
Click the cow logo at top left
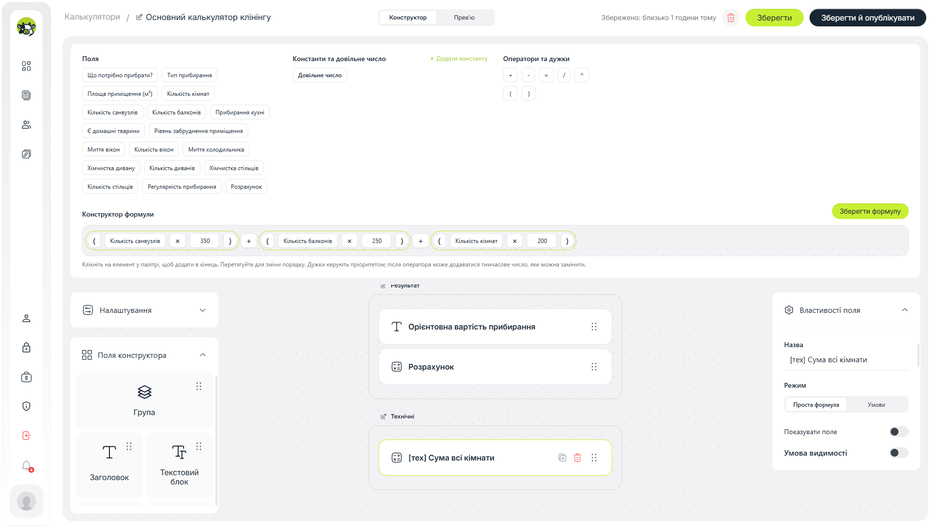[26, 27]
